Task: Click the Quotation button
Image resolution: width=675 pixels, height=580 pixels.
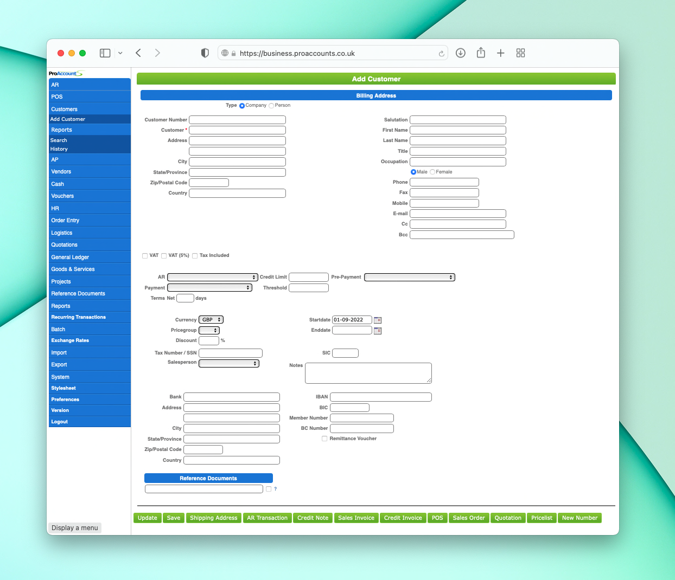Action: pos(508,518)
